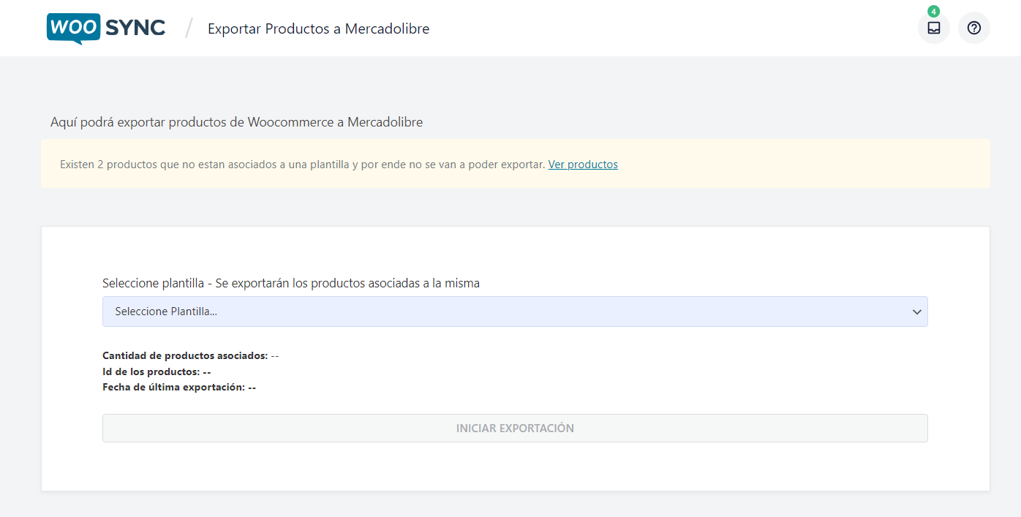Open the Ver productos link
Viewport: 1021px width, 517px height.
[582, 165]
